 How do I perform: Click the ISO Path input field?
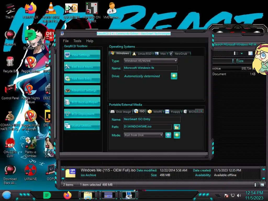coord(148,127)
